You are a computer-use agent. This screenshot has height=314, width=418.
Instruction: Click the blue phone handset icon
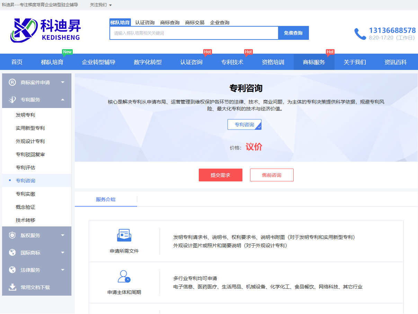coord(360,34)
